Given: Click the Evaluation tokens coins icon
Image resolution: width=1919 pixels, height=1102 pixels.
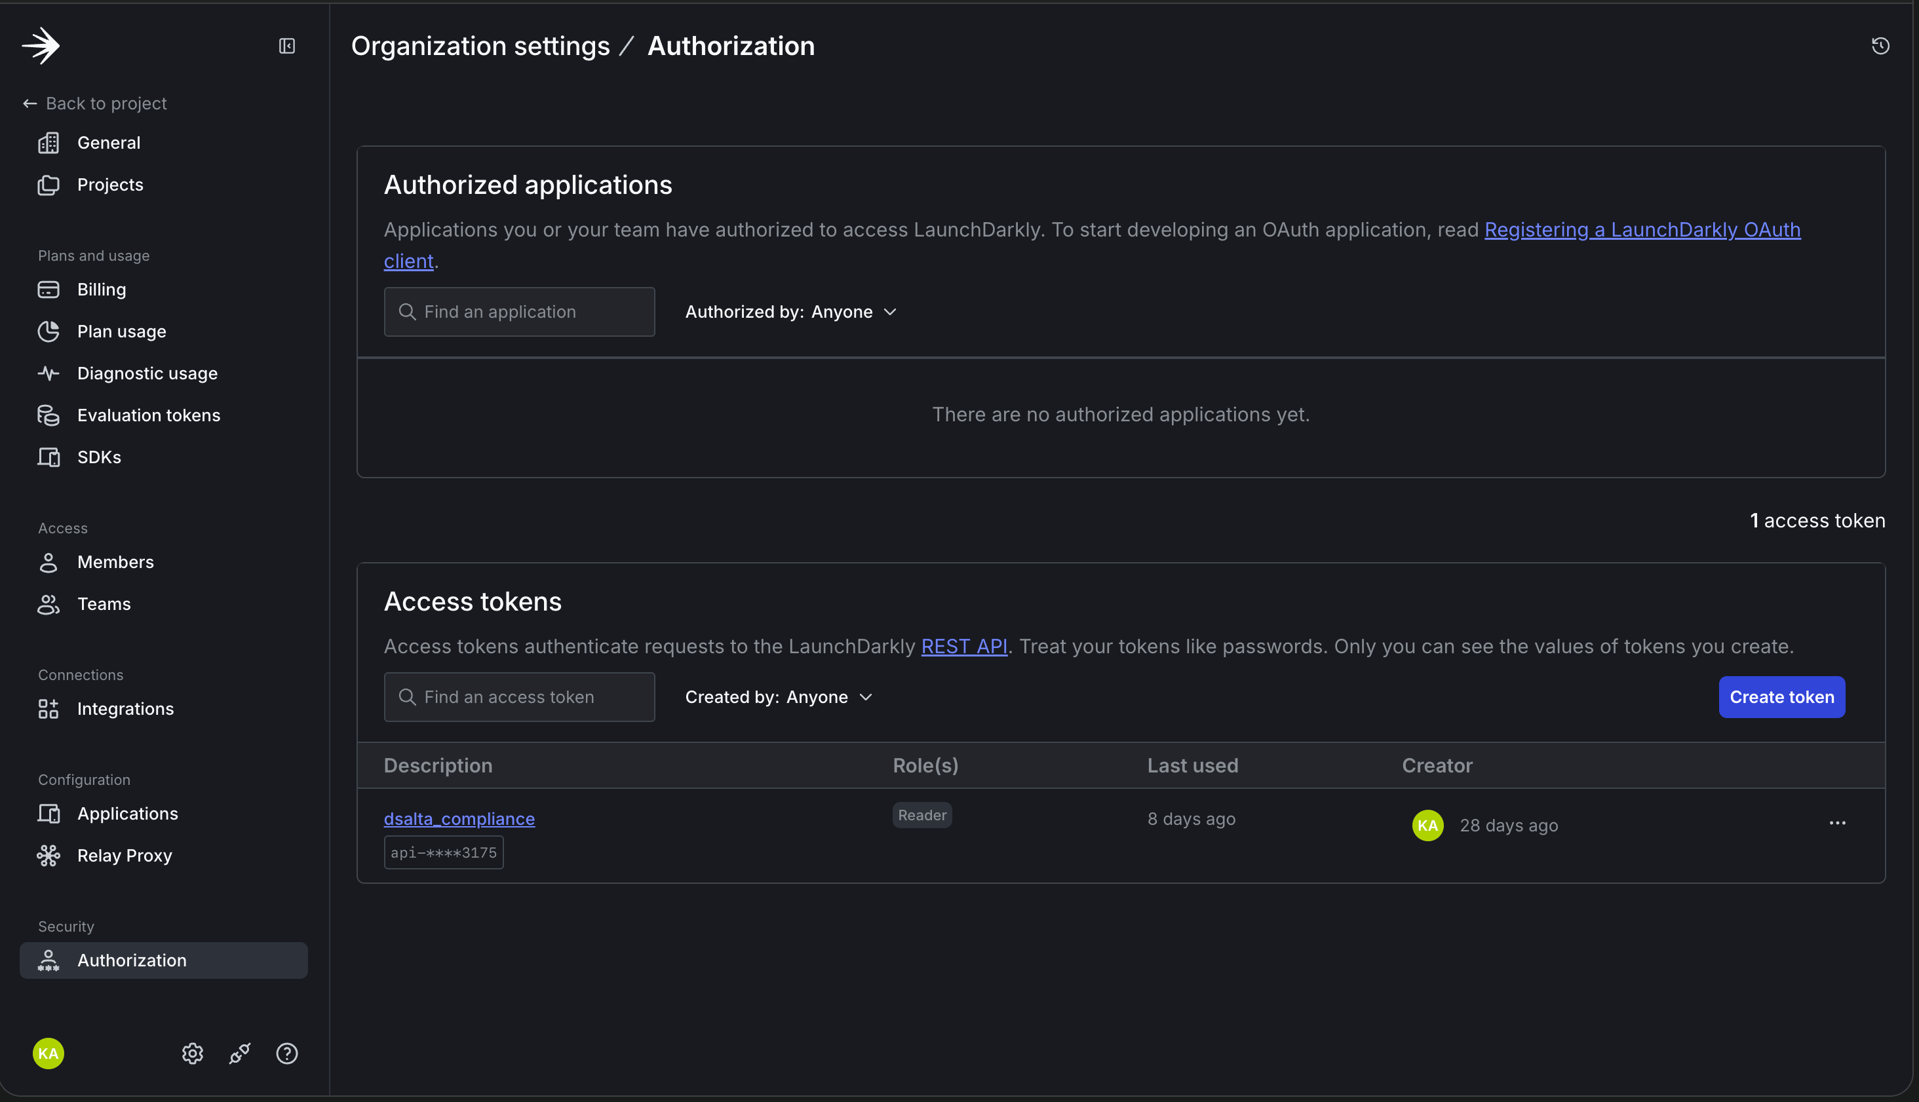Looking at the screenshot, I should [48, 415].
